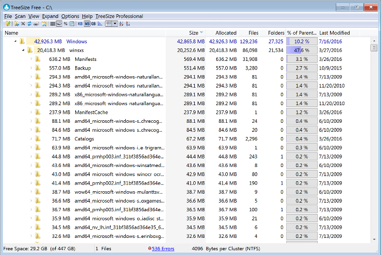The height and width of the screenshot is (255, 381).
Task: Toggle the size view drive icon
Action: click(59, 23)
